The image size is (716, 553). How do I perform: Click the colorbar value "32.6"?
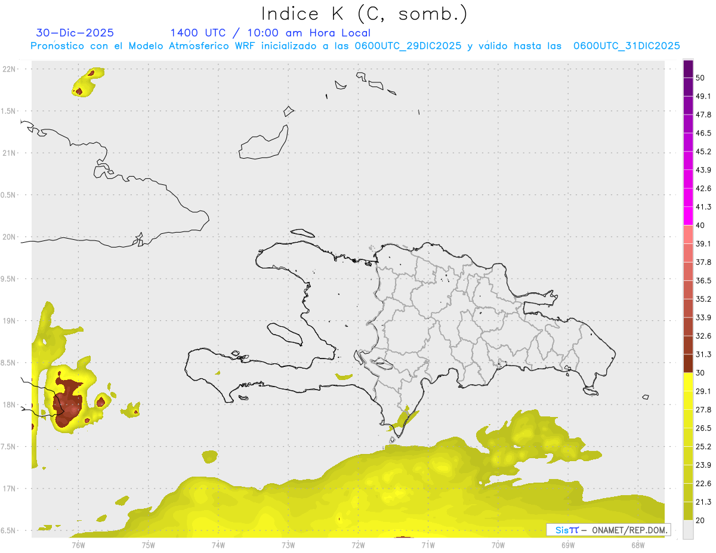(703, 336)
